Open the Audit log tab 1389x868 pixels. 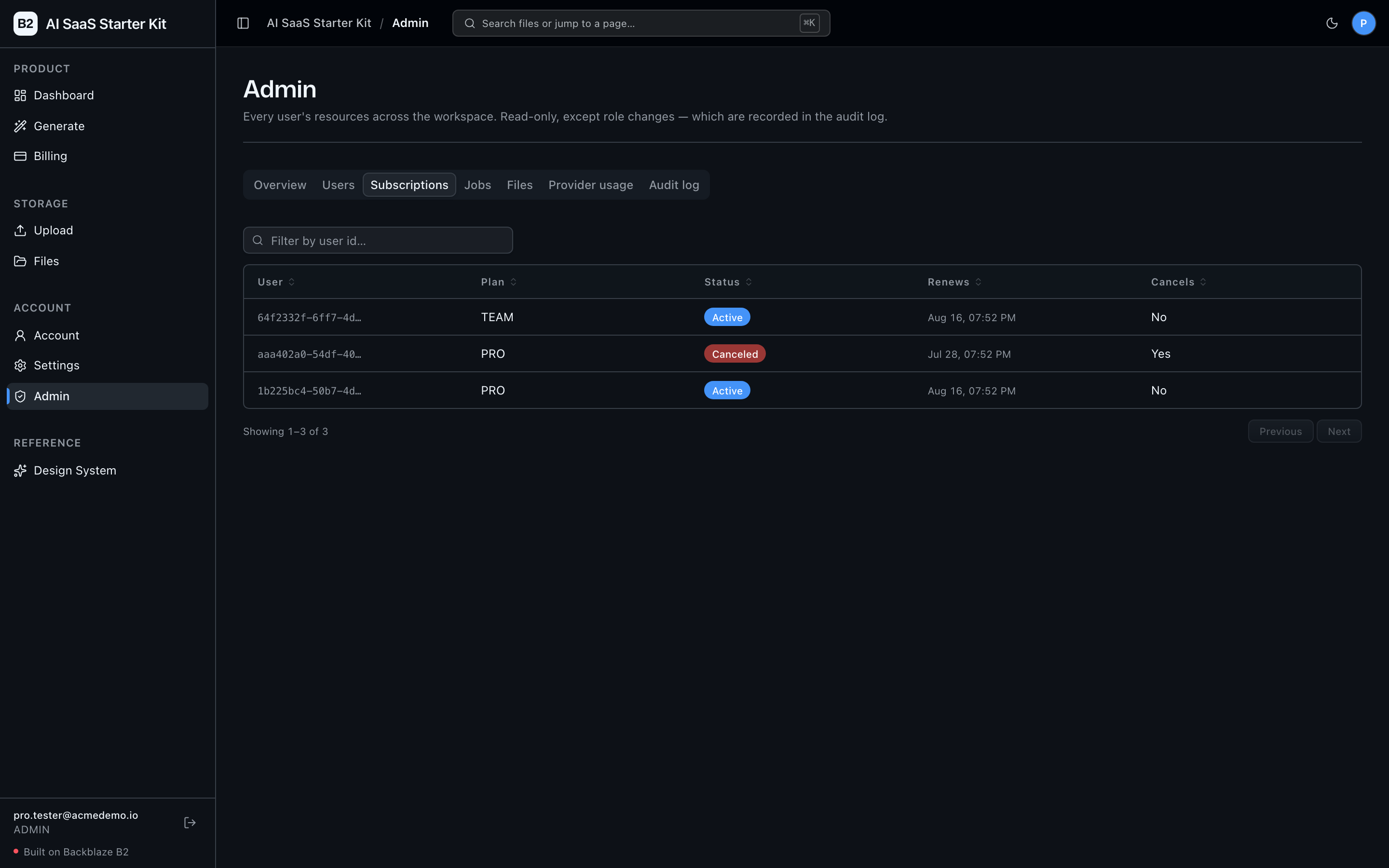[674, 185]
